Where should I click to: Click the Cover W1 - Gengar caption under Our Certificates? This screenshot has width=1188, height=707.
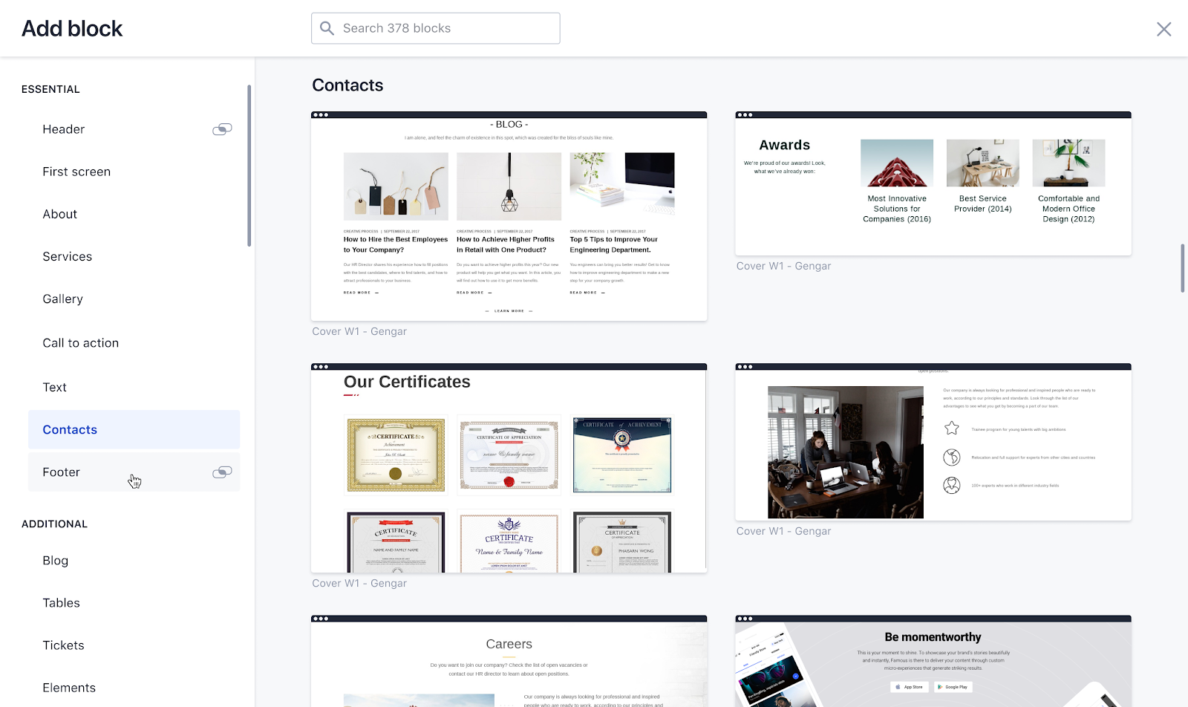359,583
